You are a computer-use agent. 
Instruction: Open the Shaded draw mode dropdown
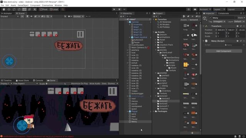[9, 16]
